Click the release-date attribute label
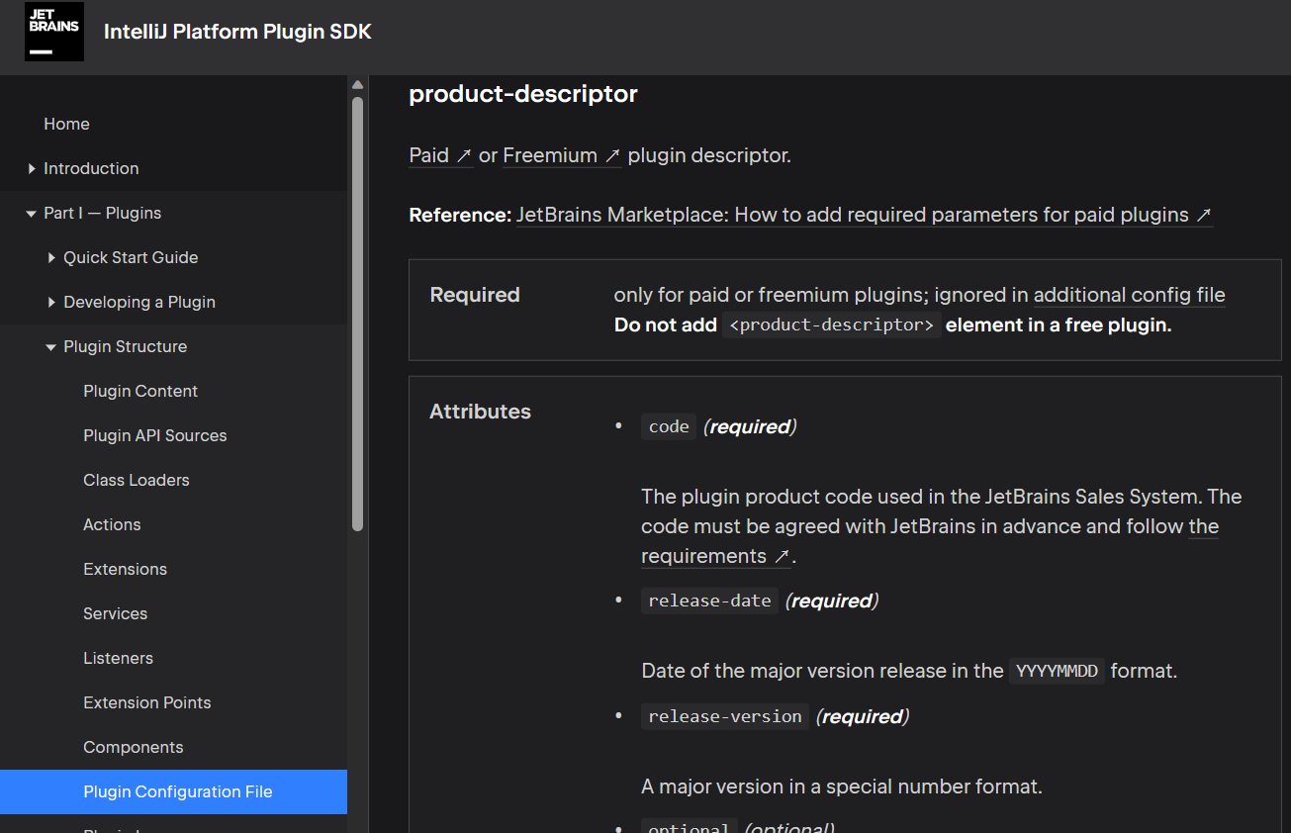The width and height of the screenshot is (1291, 833). click(709, 601)
